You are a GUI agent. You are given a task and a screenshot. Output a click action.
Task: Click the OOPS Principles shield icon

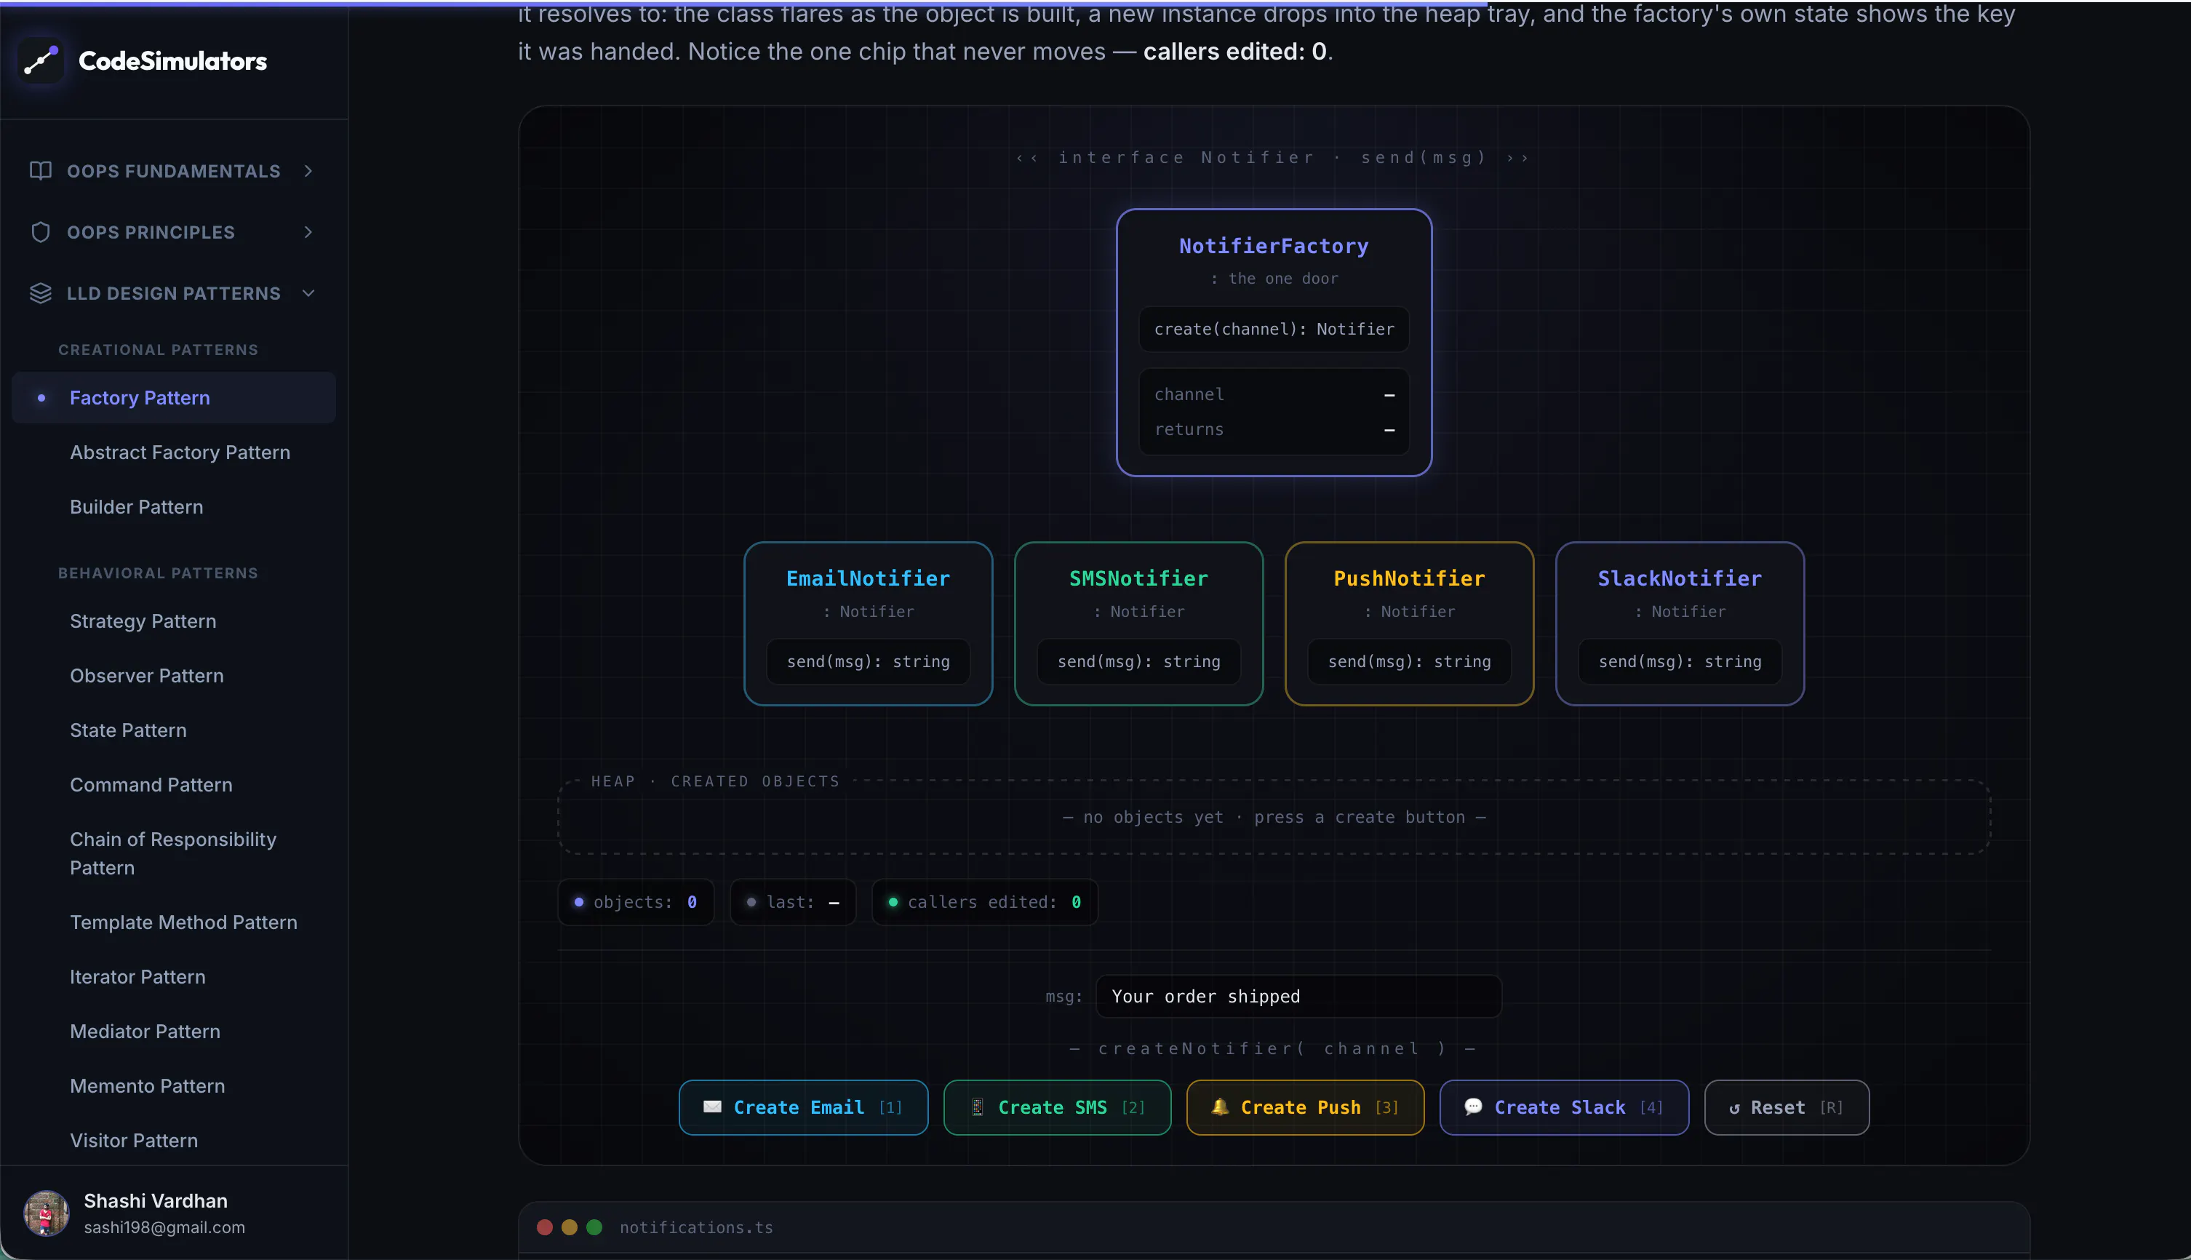[41, 232]
